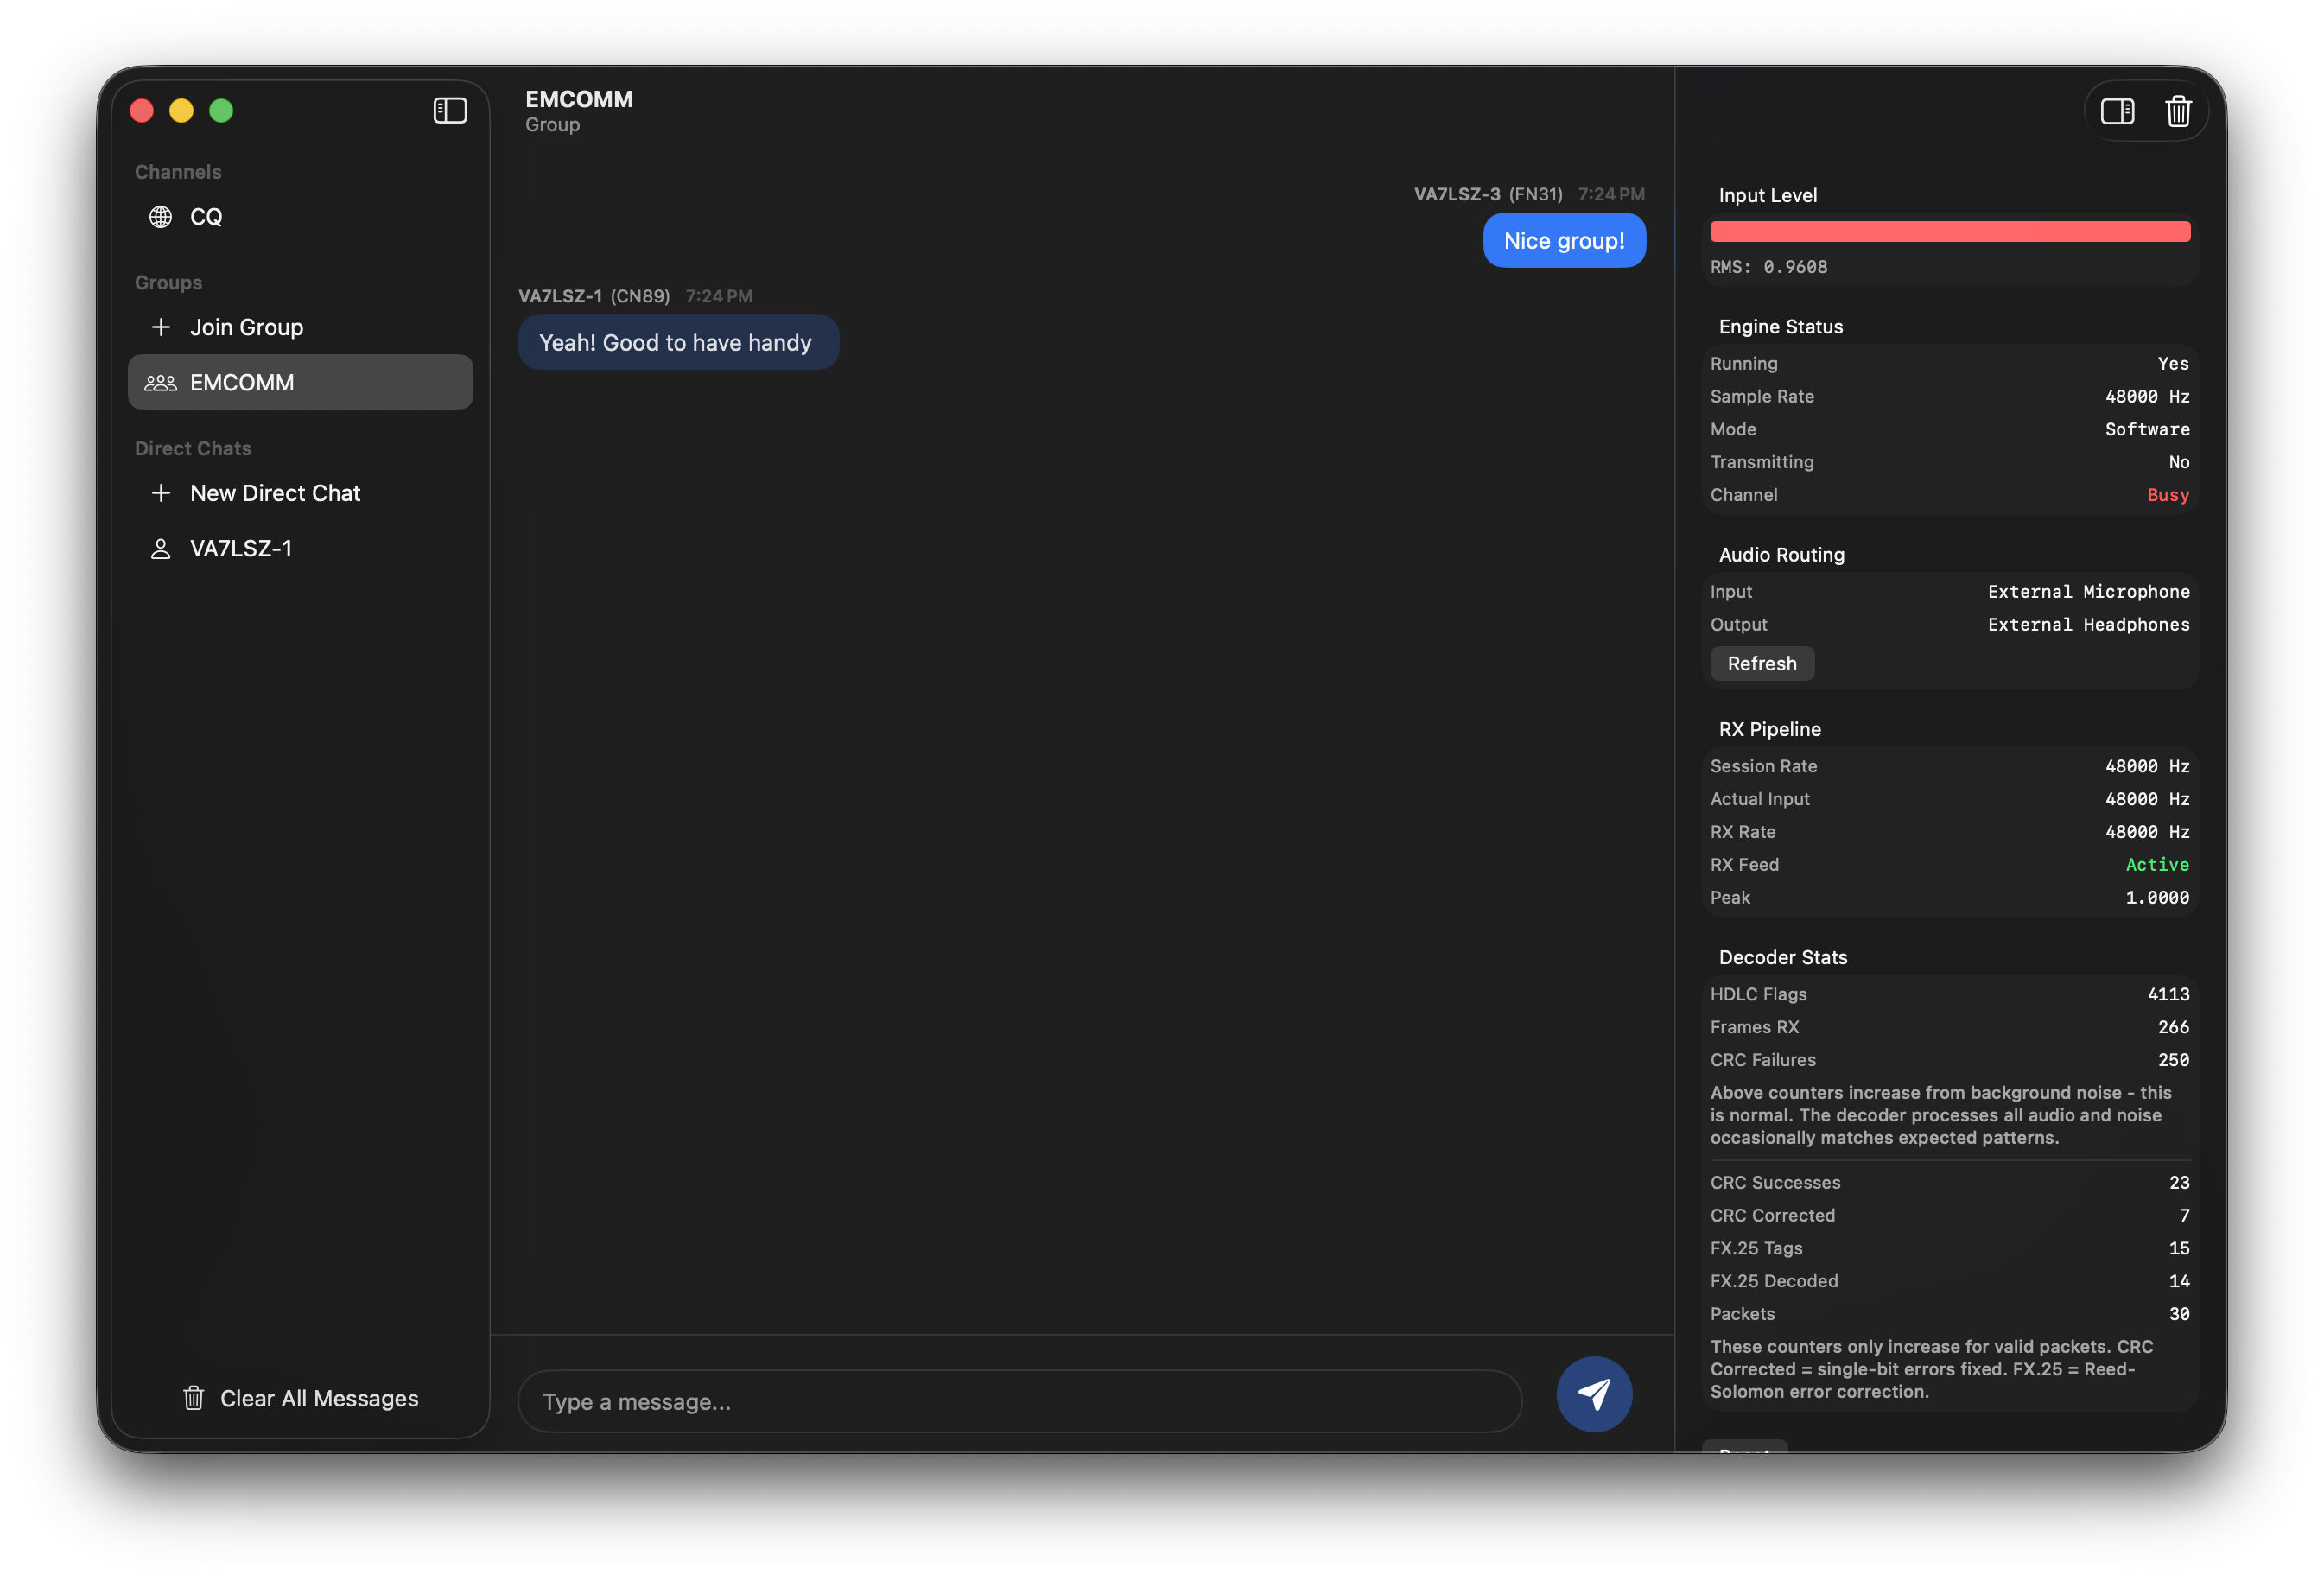Toggle the right monitor panel icon
This screenshot has height=1581, width=2324.
point(2117,111)
